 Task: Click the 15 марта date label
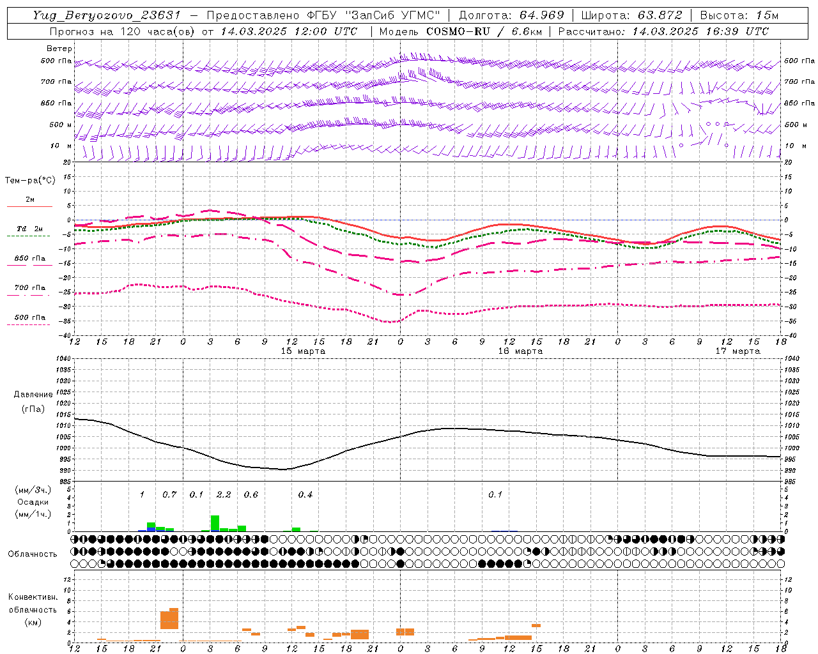303,351
